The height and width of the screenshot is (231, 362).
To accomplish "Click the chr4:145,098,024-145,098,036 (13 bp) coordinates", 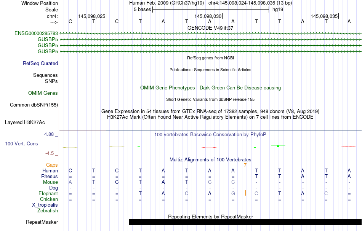I will tap(250, 3).
